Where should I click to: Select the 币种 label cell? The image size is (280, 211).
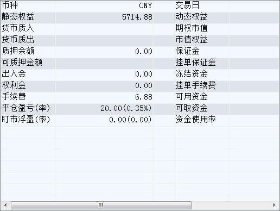(10, 5)
